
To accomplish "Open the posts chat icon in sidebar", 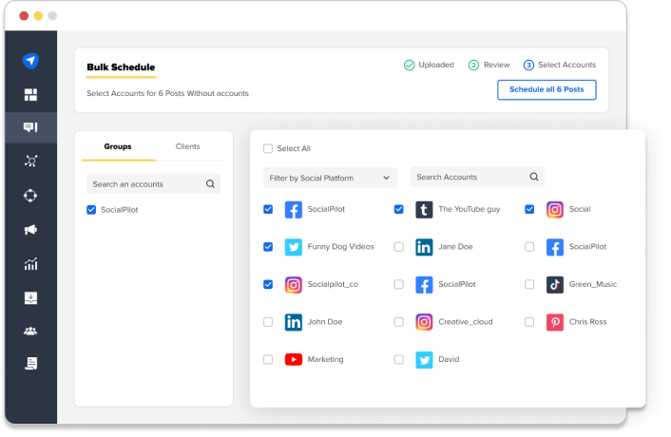I will [30, 127].
